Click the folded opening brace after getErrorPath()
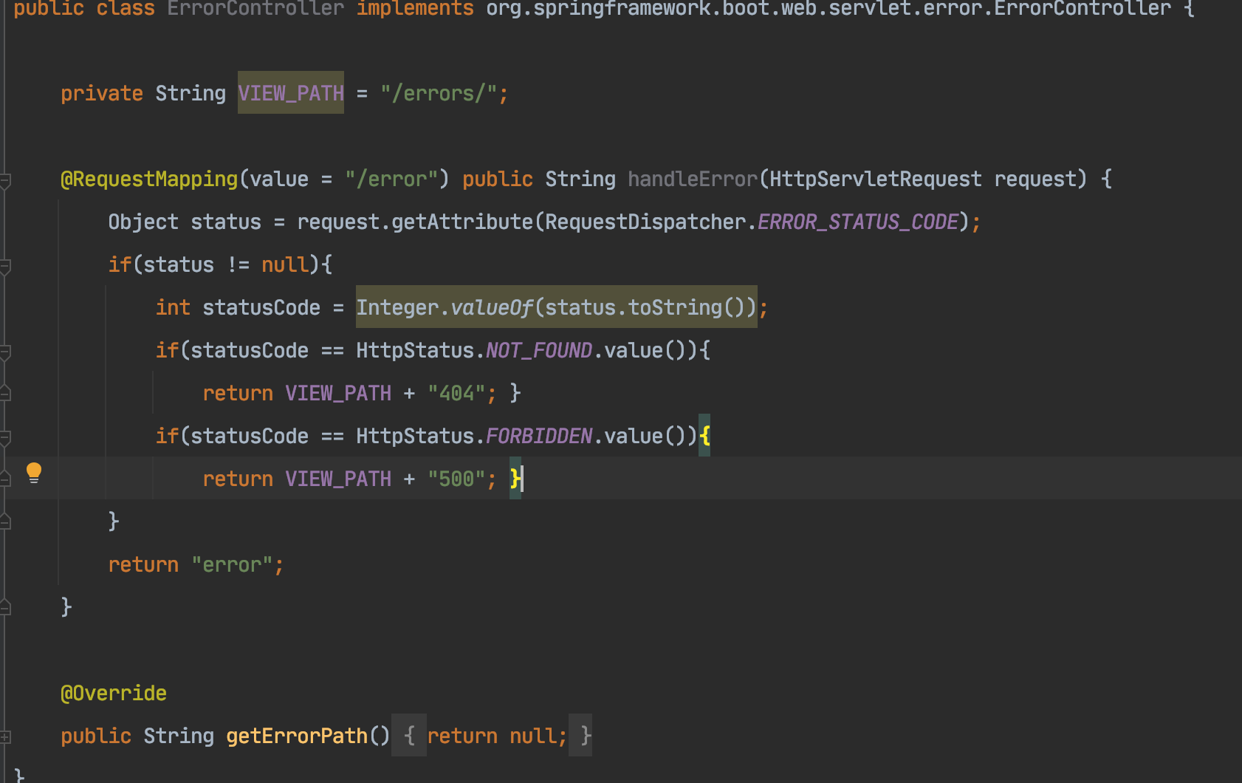The image size is (1242, 783). tap(409, 736)
